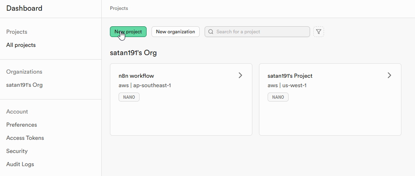Go to All projects in sidebar
The height and width of the screenshot is (176, 415).
point(21,45)
